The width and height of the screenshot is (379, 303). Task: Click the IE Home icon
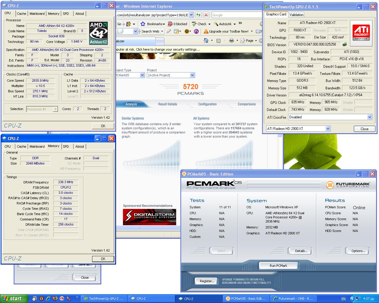click(206, 41)
